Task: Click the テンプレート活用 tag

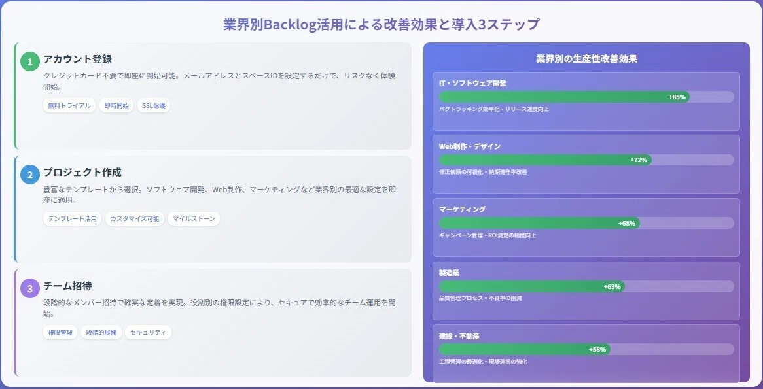Action: pyautogui.click(x=72, y=219)
